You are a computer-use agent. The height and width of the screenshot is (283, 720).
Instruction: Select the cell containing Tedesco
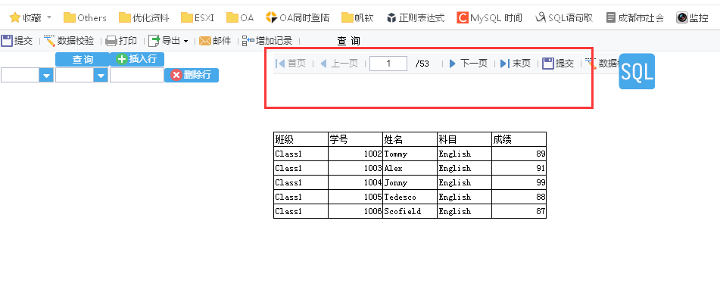410,197
